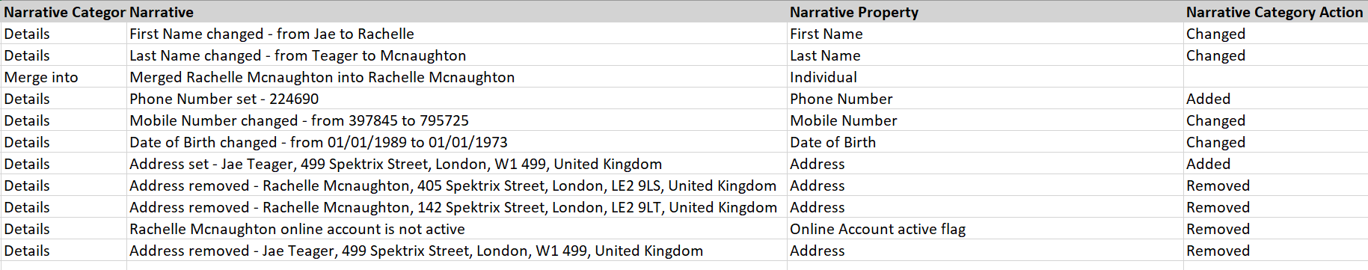Select the Narrative Category Action header
The width and height of the screenshot is (1368, 270).
tap(1275, 12)
